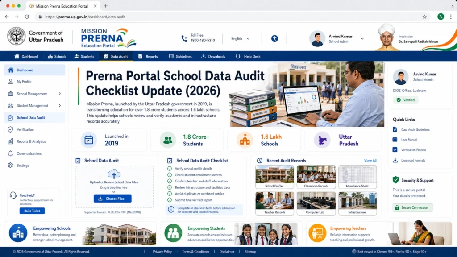The image size is (457, 257).
Task: Open the Classroom Records thumbnail
Action: [316, 177]
